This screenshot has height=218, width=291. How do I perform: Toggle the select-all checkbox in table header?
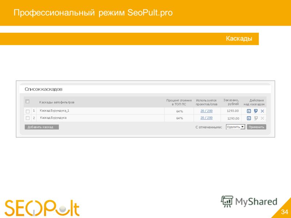tap(27, 101)
